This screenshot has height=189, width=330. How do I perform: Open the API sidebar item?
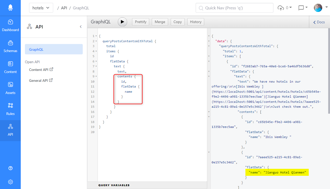point(10,131)
